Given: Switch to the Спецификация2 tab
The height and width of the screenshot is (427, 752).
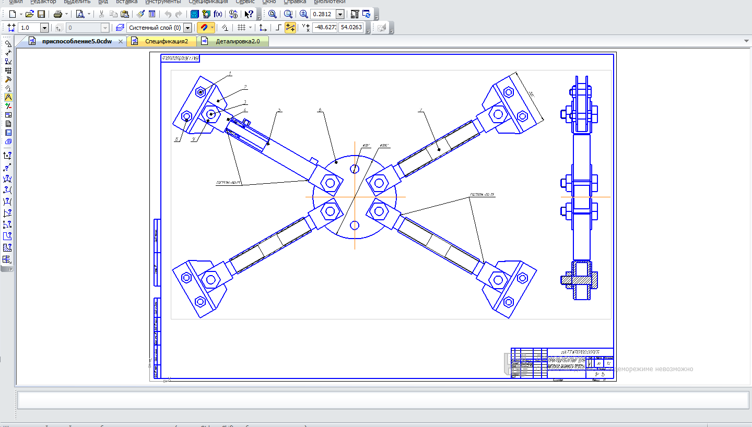Looking at the screenshot, I should [166, 41].
